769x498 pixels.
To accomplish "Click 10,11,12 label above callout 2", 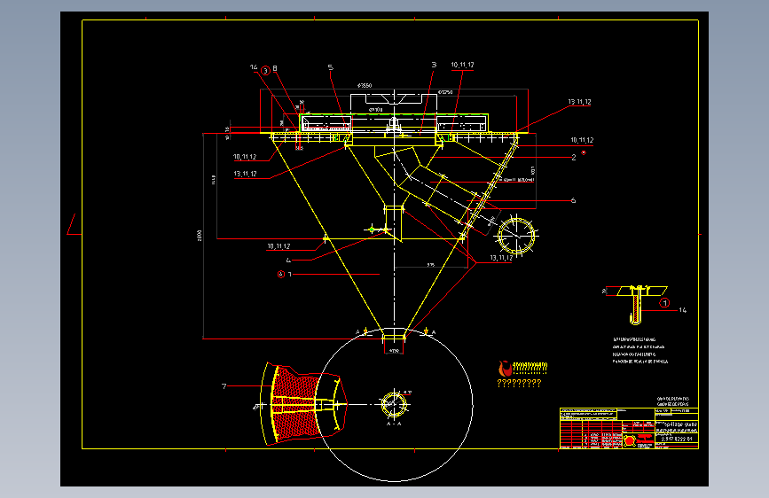I will coord(582,140).
